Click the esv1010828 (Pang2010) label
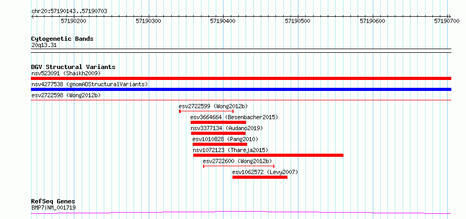Image resolution: width=466 pixels, height=219 pixels. [x=225, y=139]
